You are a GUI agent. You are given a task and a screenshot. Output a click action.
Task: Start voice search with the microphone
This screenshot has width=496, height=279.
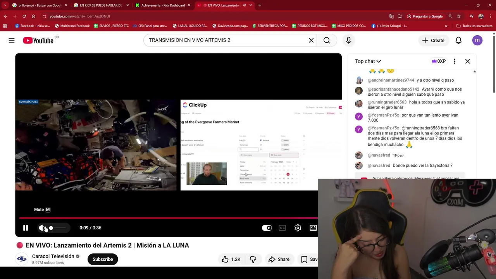[348, 40]
